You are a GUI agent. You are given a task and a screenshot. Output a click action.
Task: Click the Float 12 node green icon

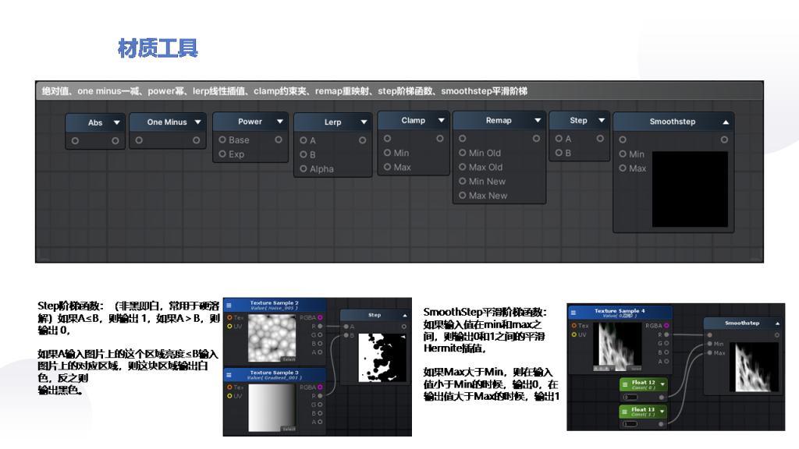pyautogui.click(x=625, y=384)
